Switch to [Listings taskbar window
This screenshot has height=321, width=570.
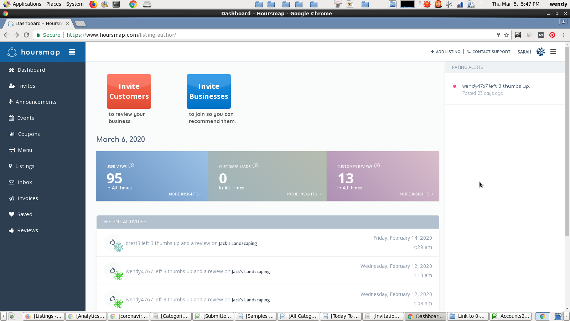click(44, 316)
